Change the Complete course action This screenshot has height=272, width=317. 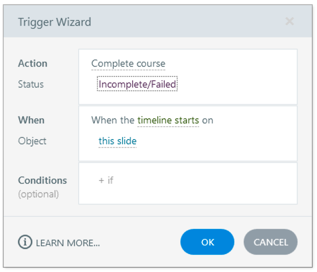[128, 64]
